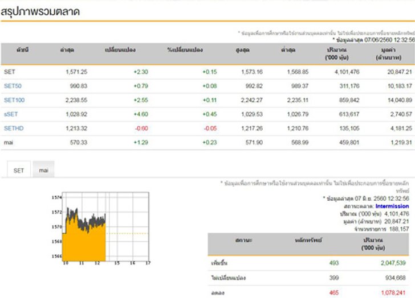Viewport: 415px width, 298px height.
Task: Click the Intermission market status link
Action: click(x=392, y=206)
